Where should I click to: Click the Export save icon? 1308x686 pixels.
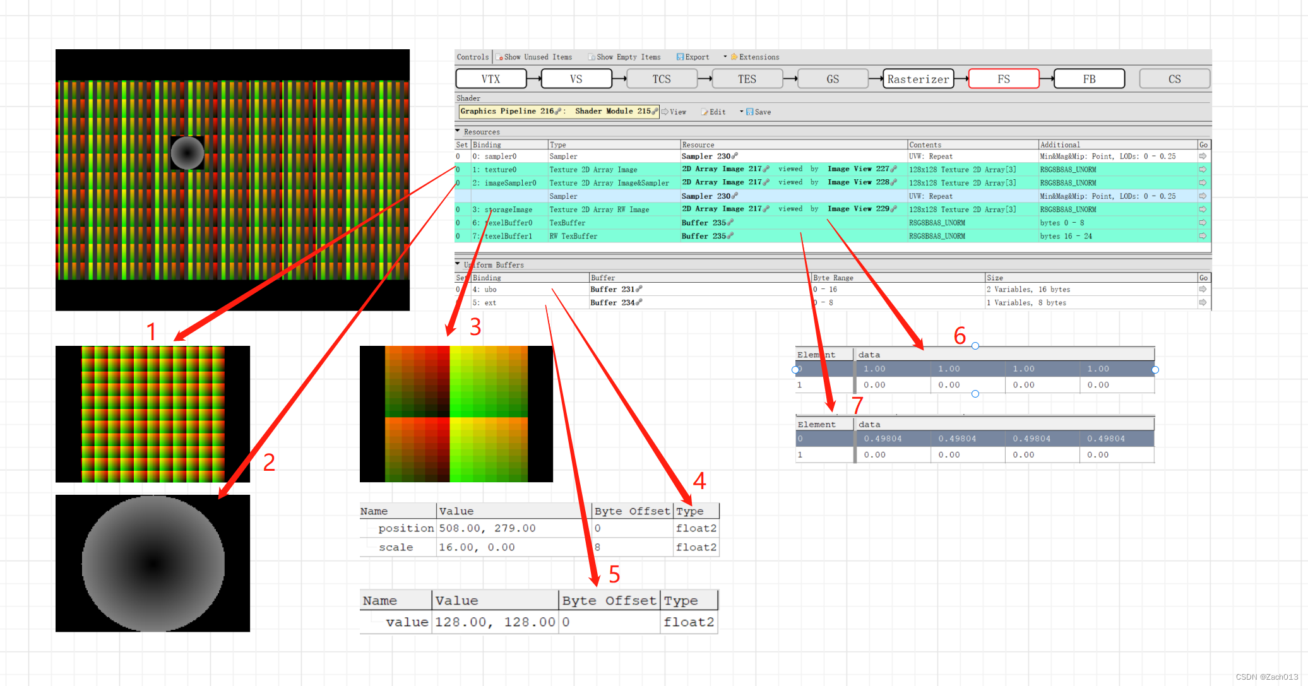coord(680,57)
